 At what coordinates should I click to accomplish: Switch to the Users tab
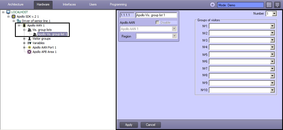pos(93,4)
